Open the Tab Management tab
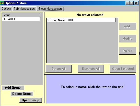The width and height of the screenshot is (140, 106). pos(25,9)
